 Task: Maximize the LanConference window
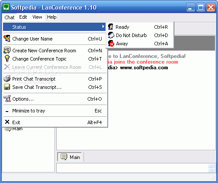201,7
